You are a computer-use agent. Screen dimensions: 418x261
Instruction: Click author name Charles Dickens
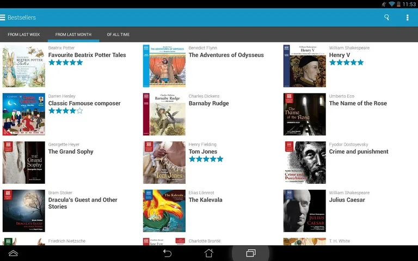click(x=204, y=96)
